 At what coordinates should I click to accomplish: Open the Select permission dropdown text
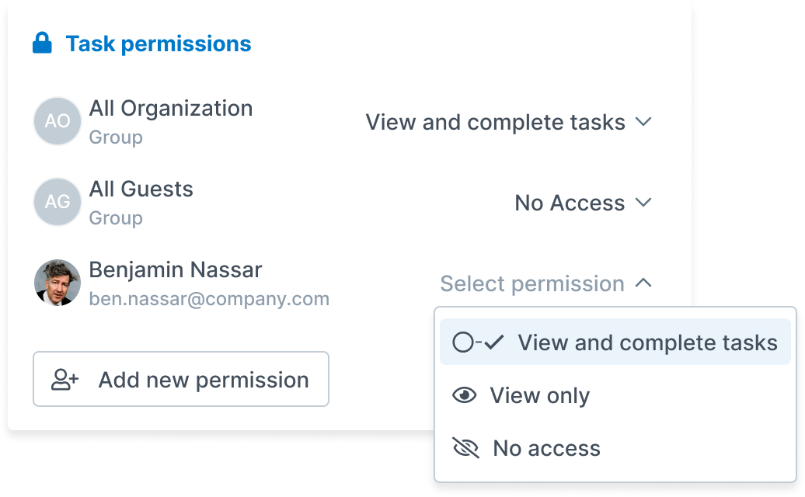click(532, 283)
